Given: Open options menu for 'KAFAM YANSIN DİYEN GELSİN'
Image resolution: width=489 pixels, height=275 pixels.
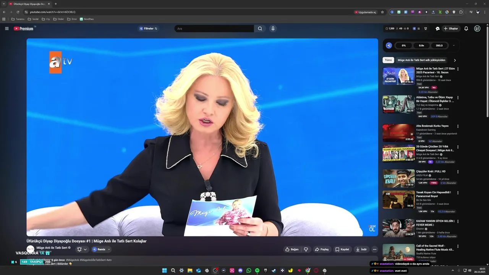Looking at the screenshot, I should 458,221.
